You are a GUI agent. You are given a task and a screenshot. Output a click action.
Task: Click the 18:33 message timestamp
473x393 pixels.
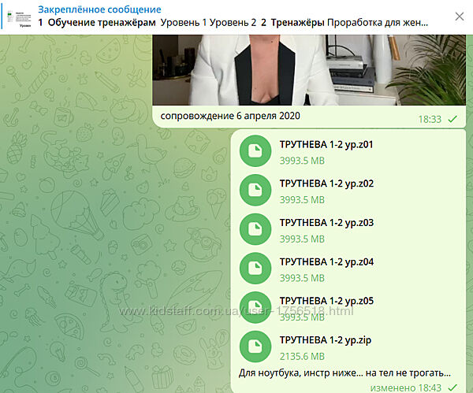[430, 118]
